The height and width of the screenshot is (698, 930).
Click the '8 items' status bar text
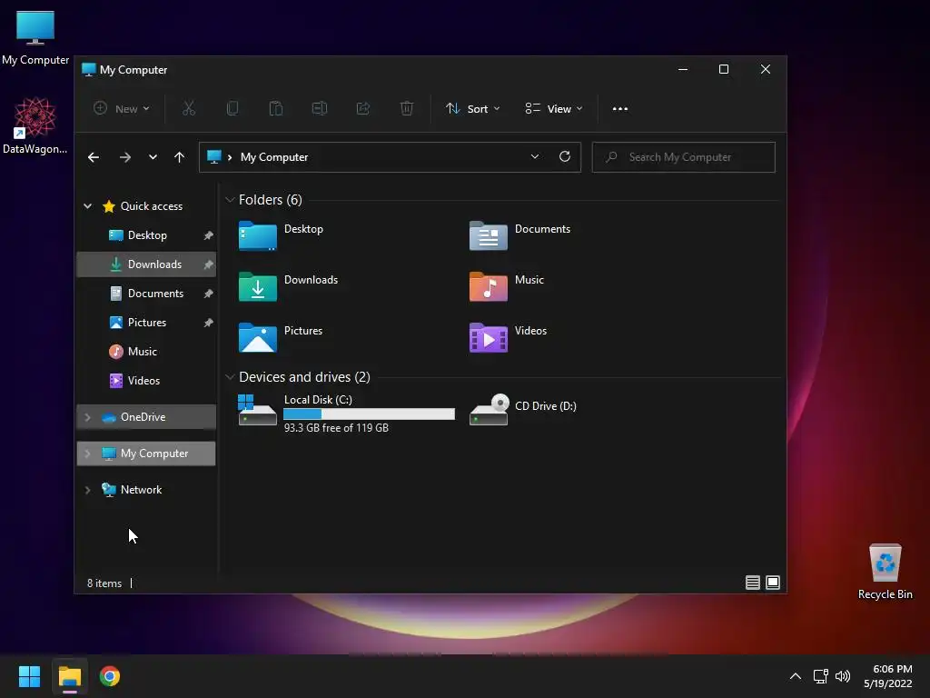pos(104,583)
